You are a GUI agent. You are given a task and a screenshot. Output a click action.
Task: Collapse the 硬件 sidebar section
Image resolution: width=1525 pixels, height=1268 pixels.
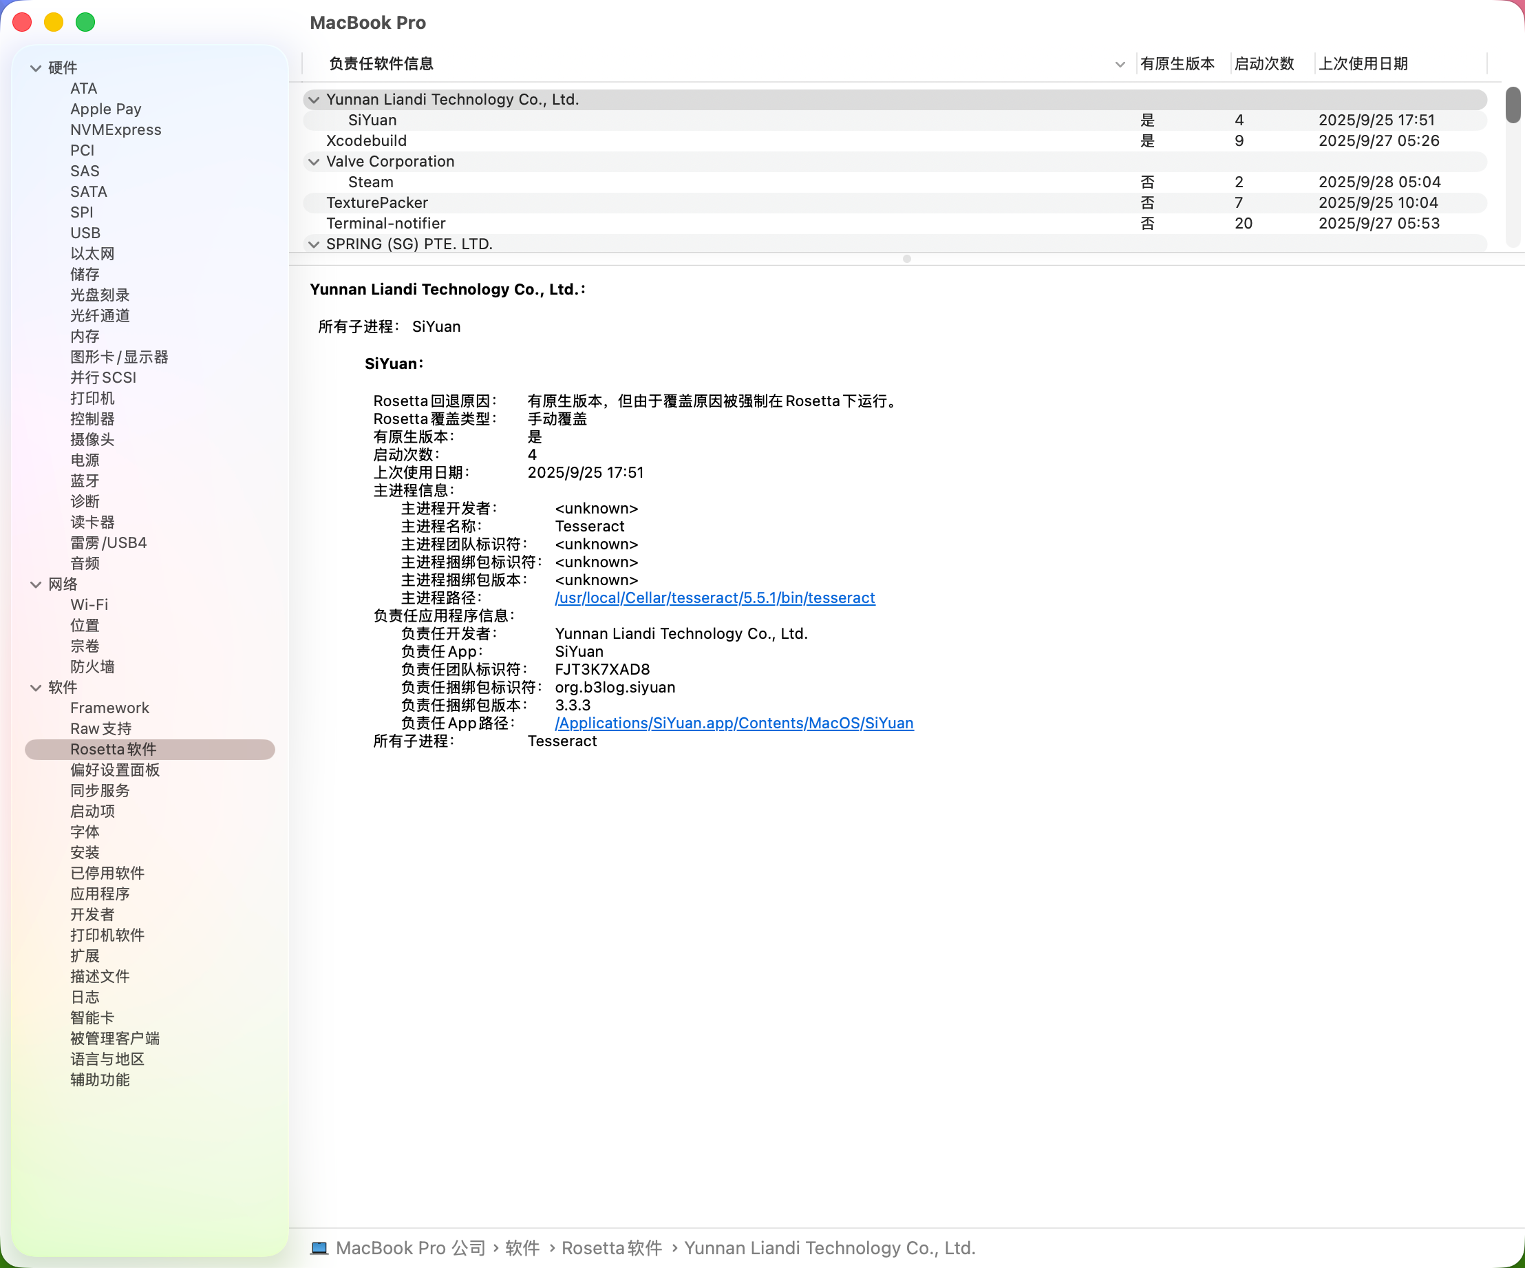36,68
